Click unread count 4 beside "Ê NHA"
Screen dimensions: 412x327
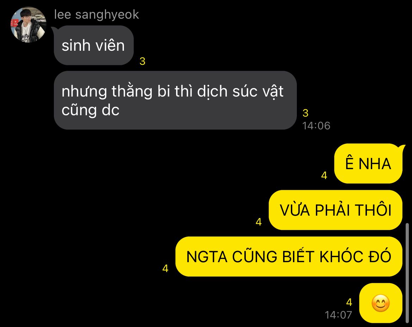click(x=324, y=175)
